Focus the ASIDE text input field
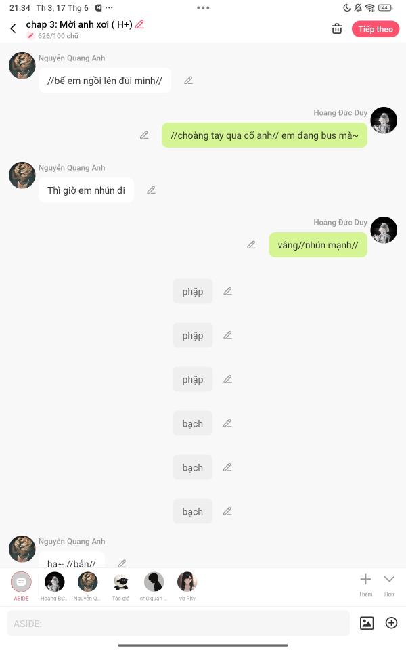Image resolution: width=406 pixels, height=650 pixels. coord(178,623)
